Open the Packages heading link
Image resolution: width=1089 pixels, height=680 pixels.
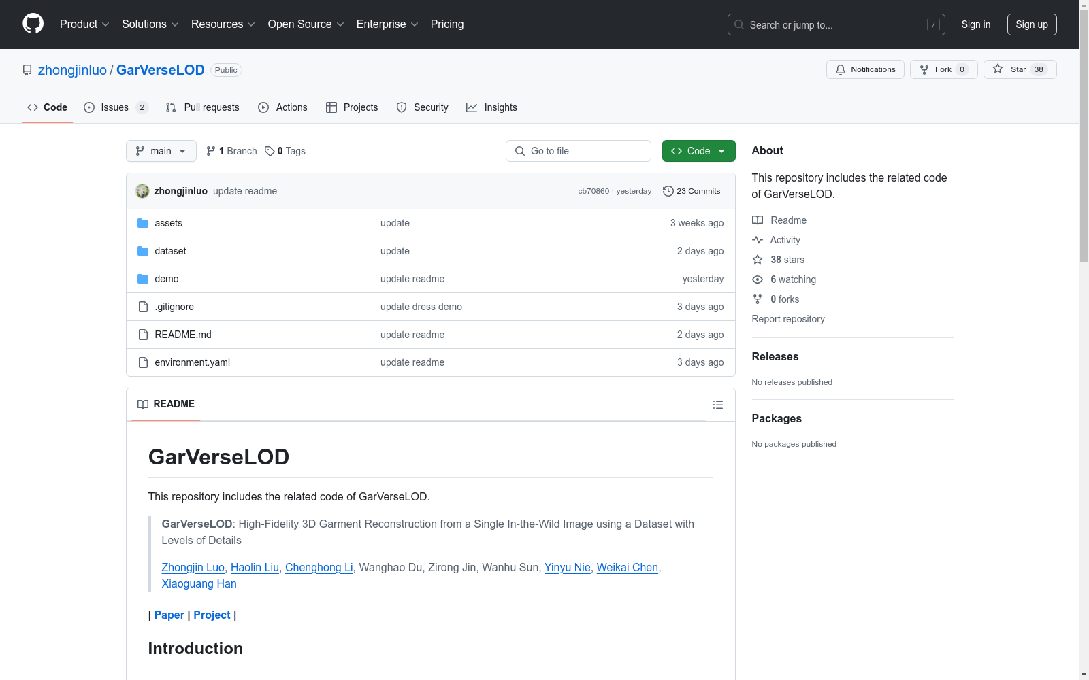pyautogui.click(x=777, y=418)
